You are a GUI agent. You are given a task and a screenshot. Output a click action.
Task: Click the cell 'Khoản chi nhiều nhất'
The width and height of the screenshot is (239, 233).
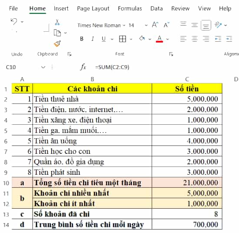[x=92, y=193]
